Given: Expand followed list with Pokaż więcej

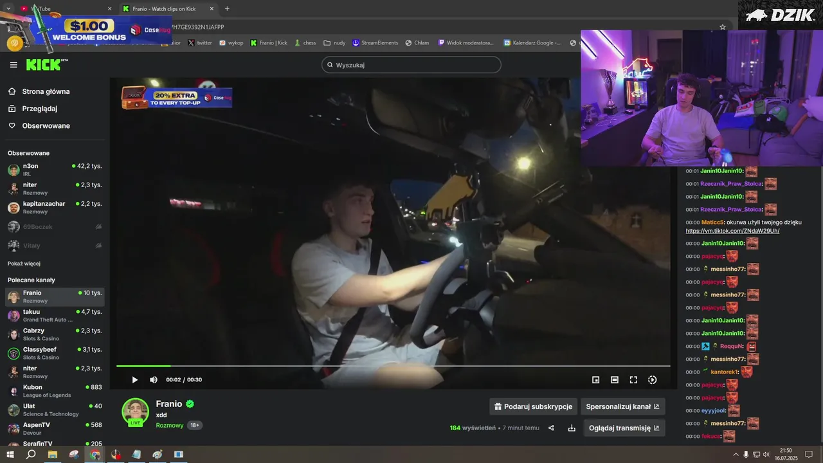Looking at the screenshot, I should pyautogui.click(x=24, y=264).
